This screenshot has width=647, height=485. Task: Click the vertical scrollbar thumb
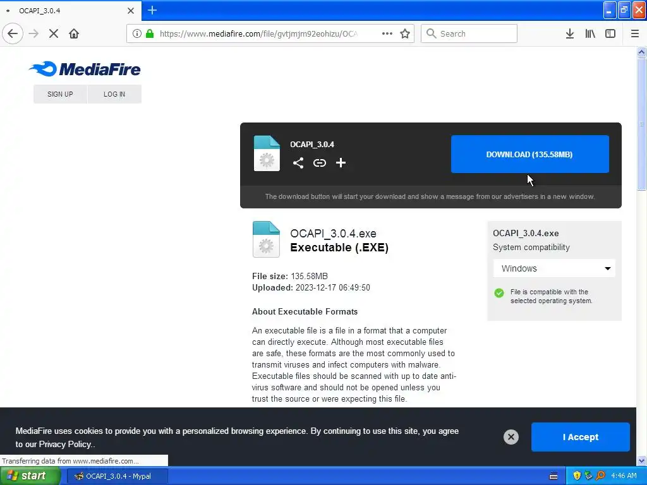pyautogui.click(x=641, y=124)
